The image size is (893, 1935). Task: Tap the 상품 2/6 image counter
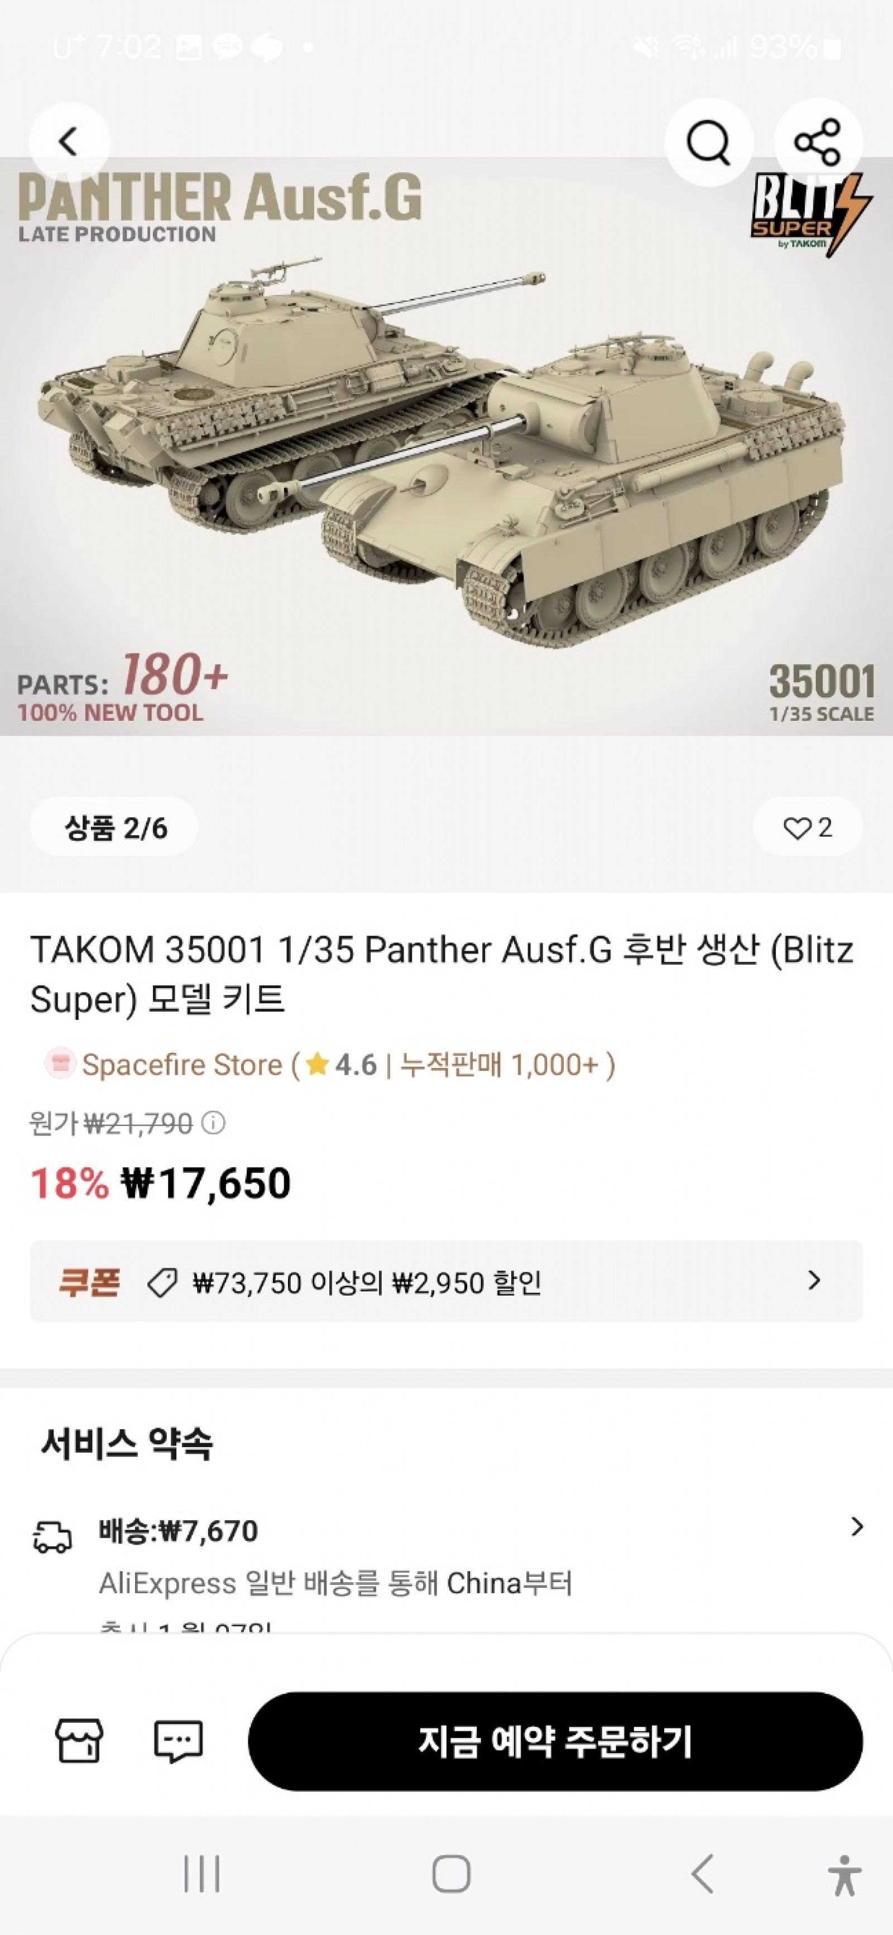click(x=114, y=827)
